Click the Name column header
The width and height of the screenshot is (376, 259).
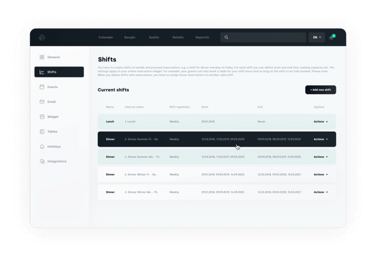click(110, 107)
